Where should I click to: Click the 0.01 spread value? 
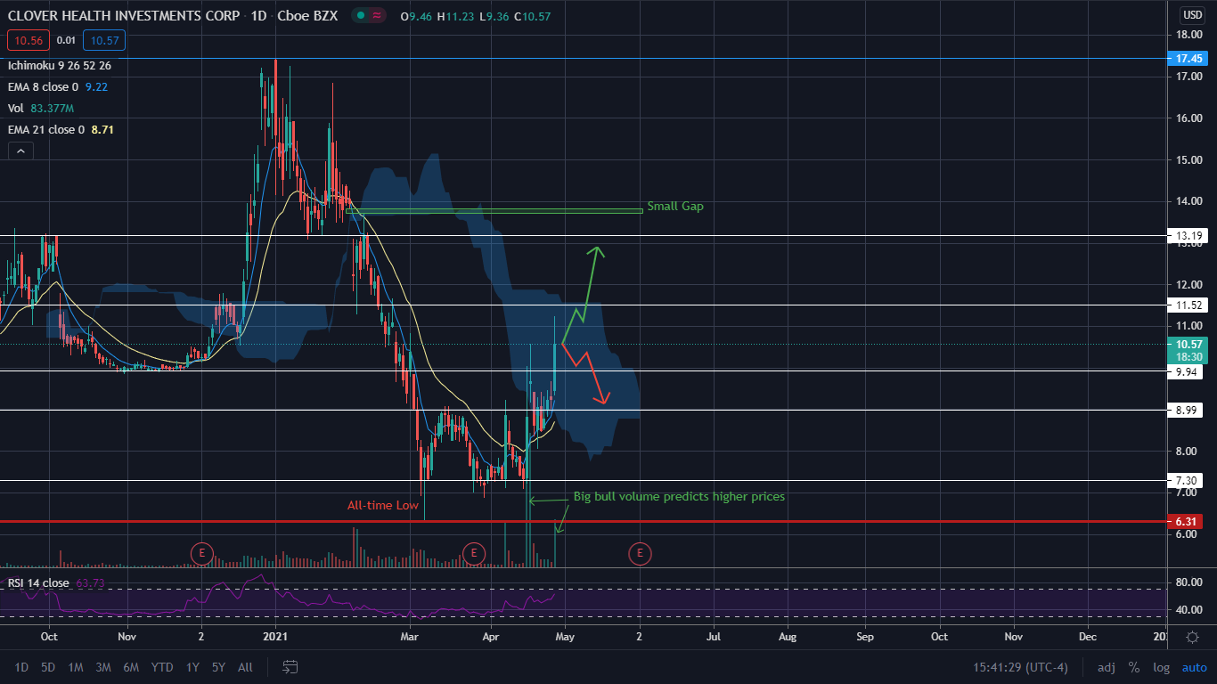pyautogui.click(x=66, y=40)
